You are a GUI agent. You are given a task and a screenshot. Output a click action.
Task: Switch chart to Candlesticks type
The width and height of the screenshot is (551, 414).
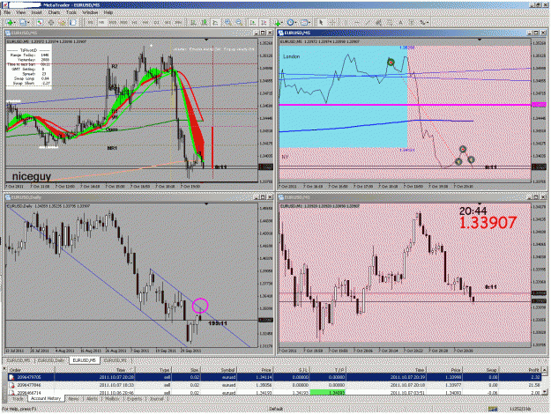pyautogui.click(x=205, y=23)
